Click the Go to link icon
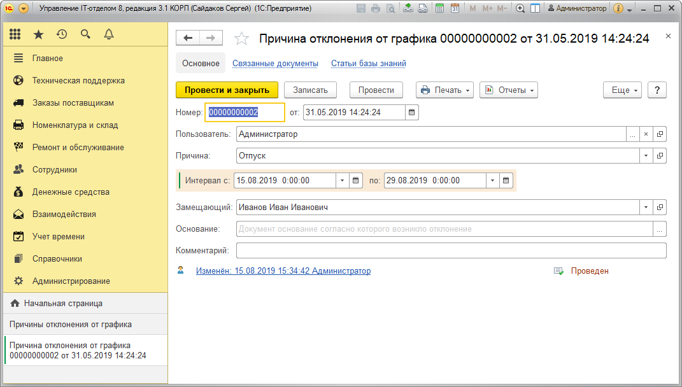 click(423, 8)
